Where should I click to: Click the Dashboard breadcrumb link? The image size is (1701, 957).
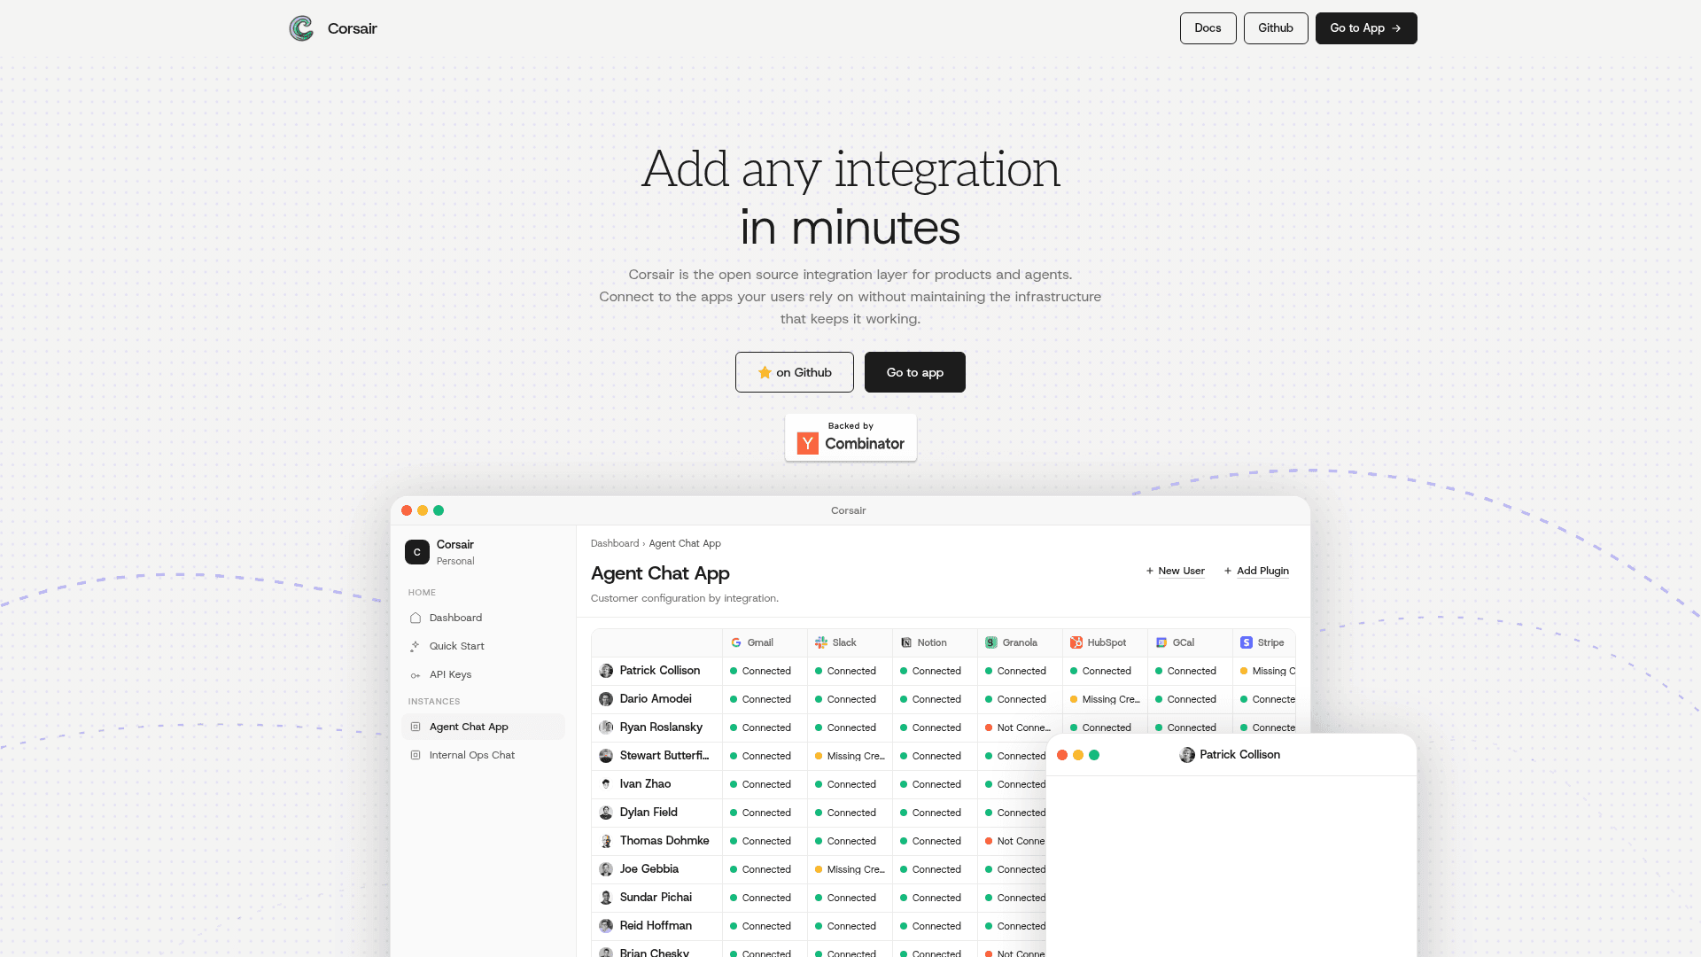615,543
